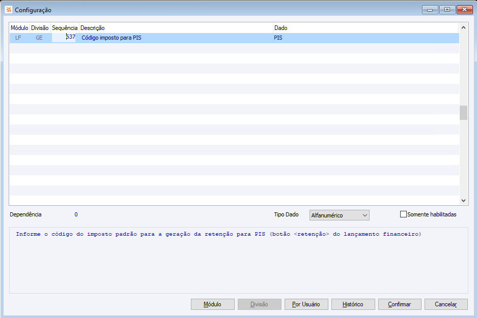Open settings Por Usuário
Viewport: 477px width, 318px height.
tap(306, 304)
